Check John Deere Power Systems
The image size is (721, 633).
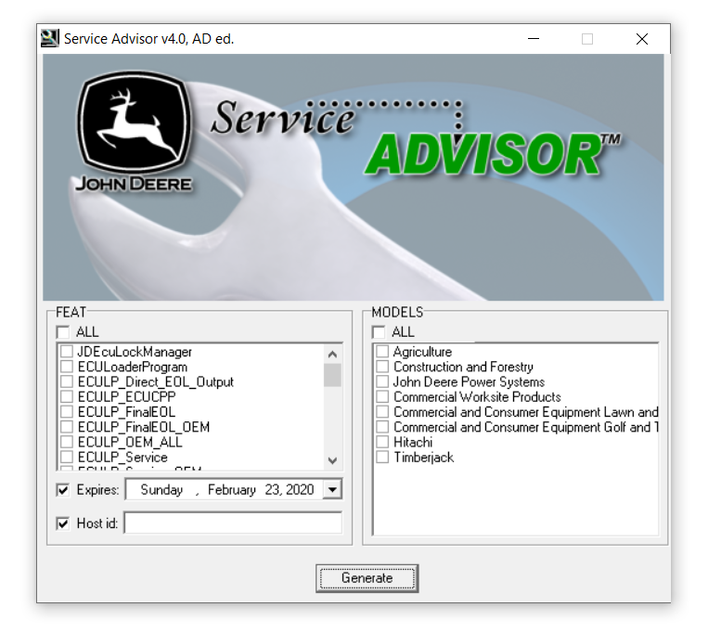[382, 381]
